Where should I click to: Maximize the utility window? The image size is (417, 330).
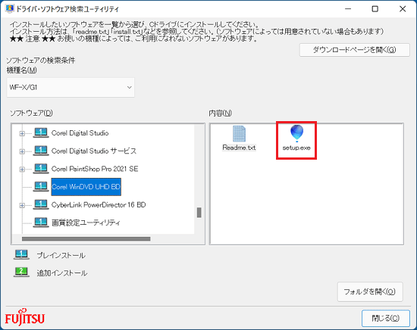375,9
